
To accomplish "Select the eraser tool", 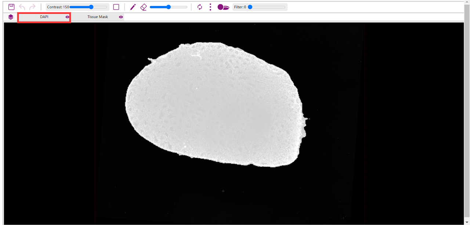I will [144, 7].
